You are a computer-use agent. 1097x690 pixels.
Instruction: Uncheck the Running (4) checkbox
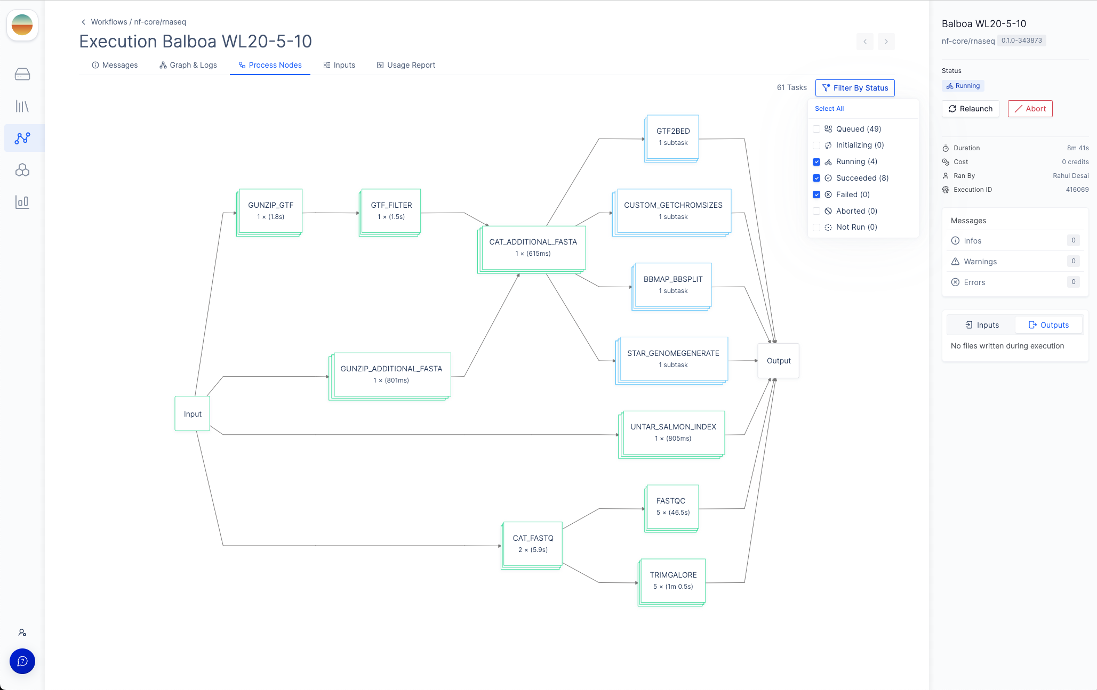click(816, 161)
